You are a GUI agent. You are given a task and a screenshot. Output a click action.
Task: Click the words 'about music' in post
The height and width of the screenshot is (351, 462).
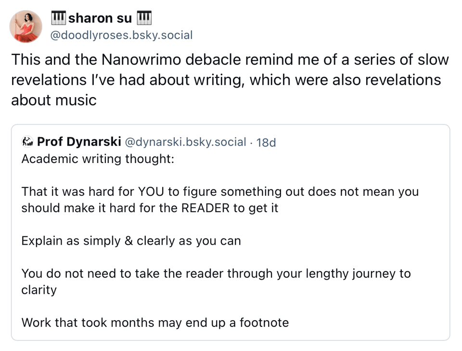(54, 100)
